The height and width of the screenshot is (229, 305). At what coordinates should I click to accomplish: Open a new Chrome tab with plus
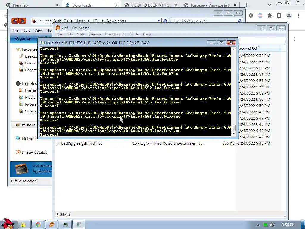246,5
